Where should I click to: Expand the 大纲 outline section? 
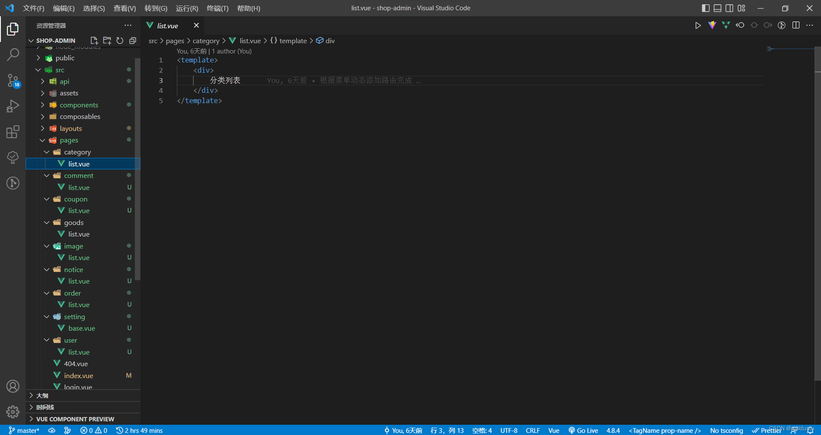(x=83, y=396)
